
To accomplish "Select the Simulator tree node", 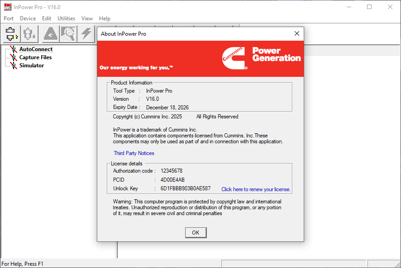I will click(32, 66).
